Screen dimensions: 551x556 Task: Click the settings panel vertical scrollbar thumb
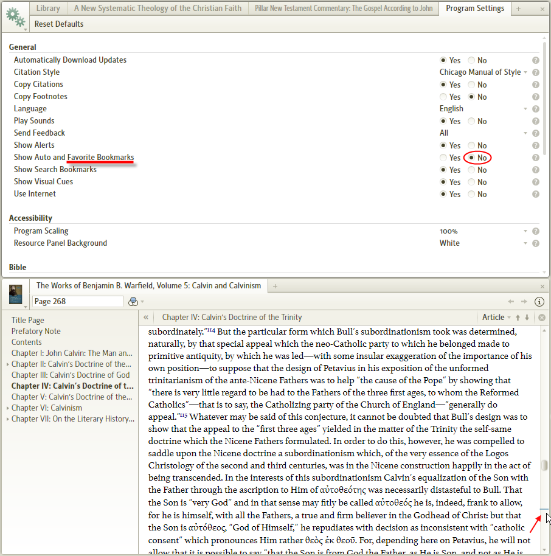point(544,99)
